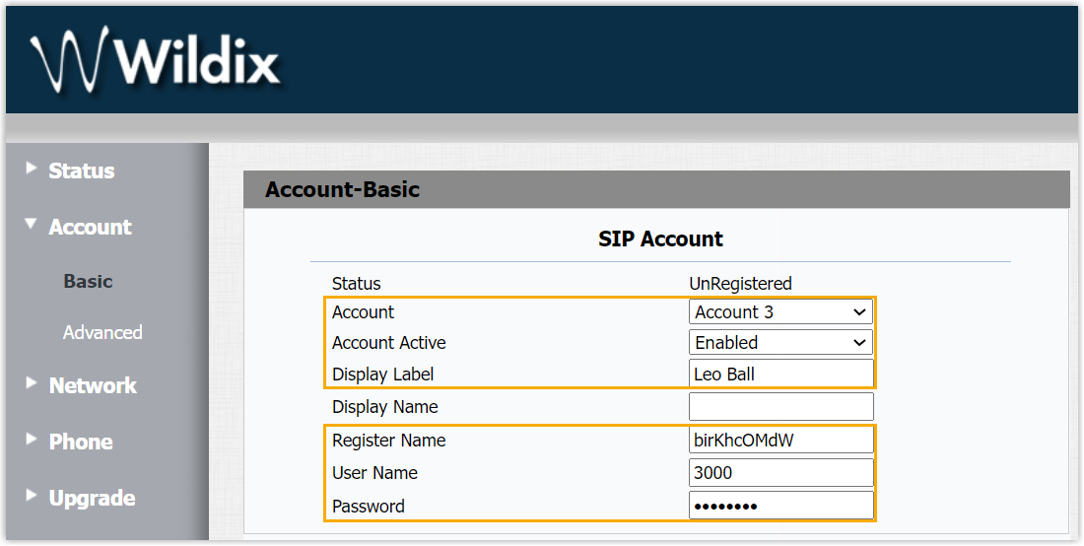Click the Password input field
1084x546 pixels.
click(780, 507)
